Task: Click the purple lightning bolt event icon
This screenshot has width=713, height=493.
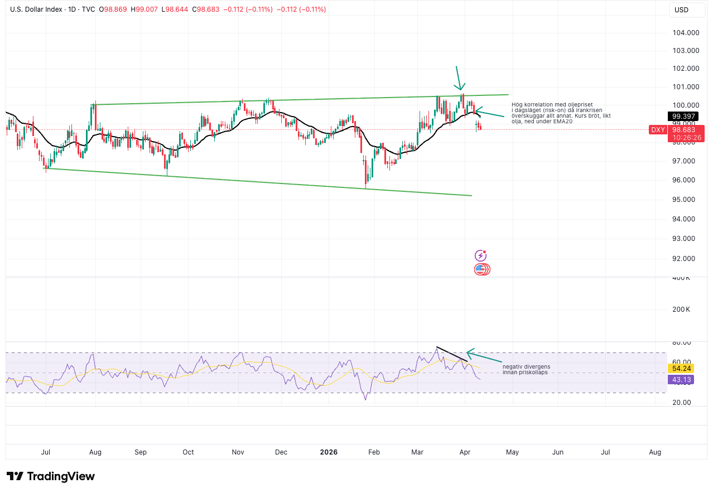Action: click(x=480, y=255)
